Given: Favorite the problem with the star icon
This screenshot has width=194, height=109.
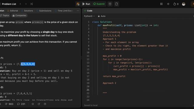Looking at the screenshot, I should (x=33, y=104).
